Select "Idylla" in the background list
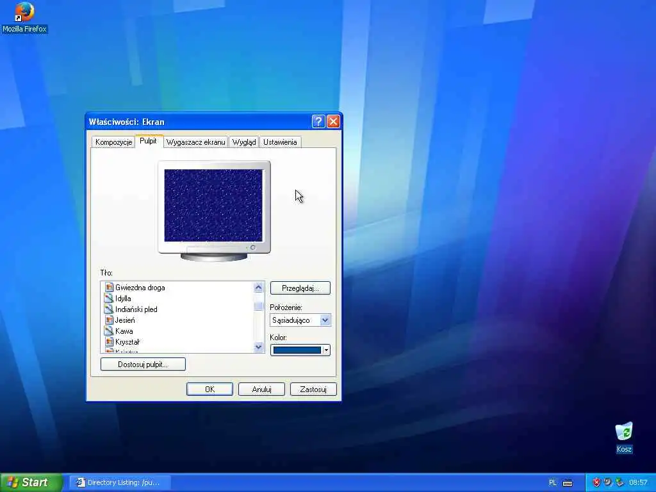Screen dimensions: 656x492 tap(123, 299)
